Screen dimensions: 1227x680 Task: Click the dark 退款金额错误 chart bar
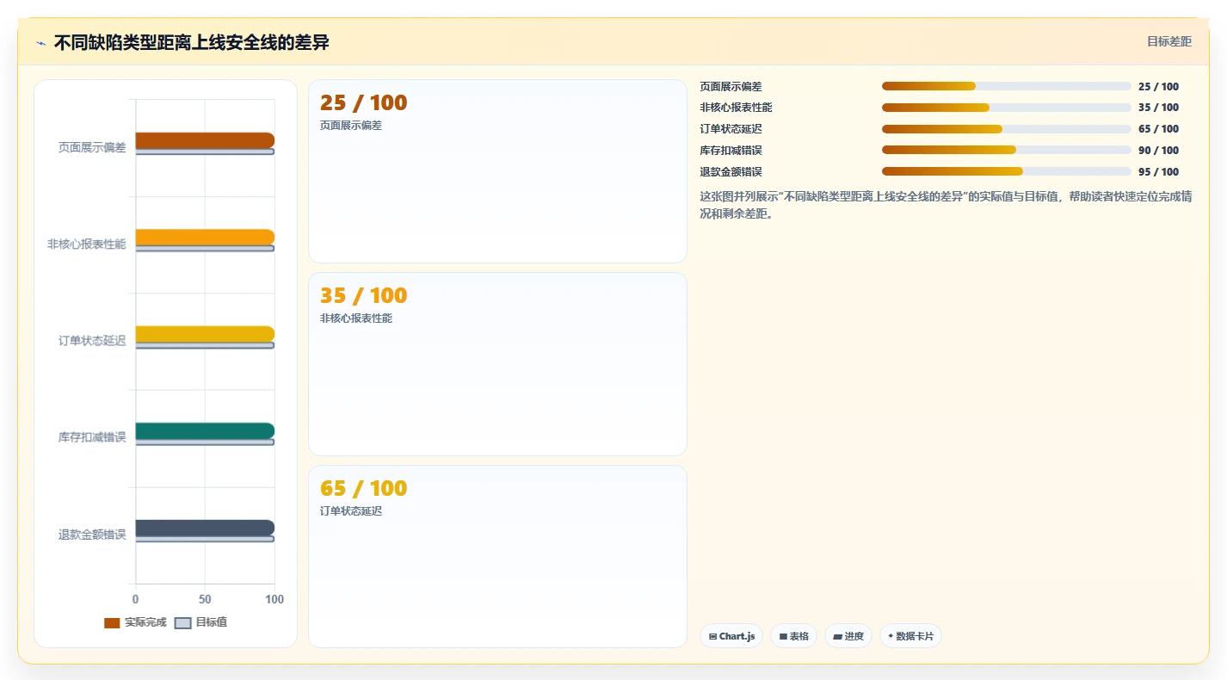(205, 528)
